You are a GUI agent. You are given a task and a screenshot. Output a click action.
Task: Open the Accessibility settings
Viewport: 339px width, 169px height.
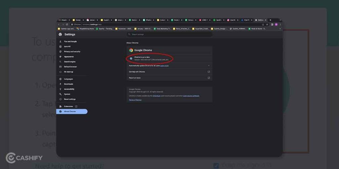pyautogui.click(x=69, y=89)
